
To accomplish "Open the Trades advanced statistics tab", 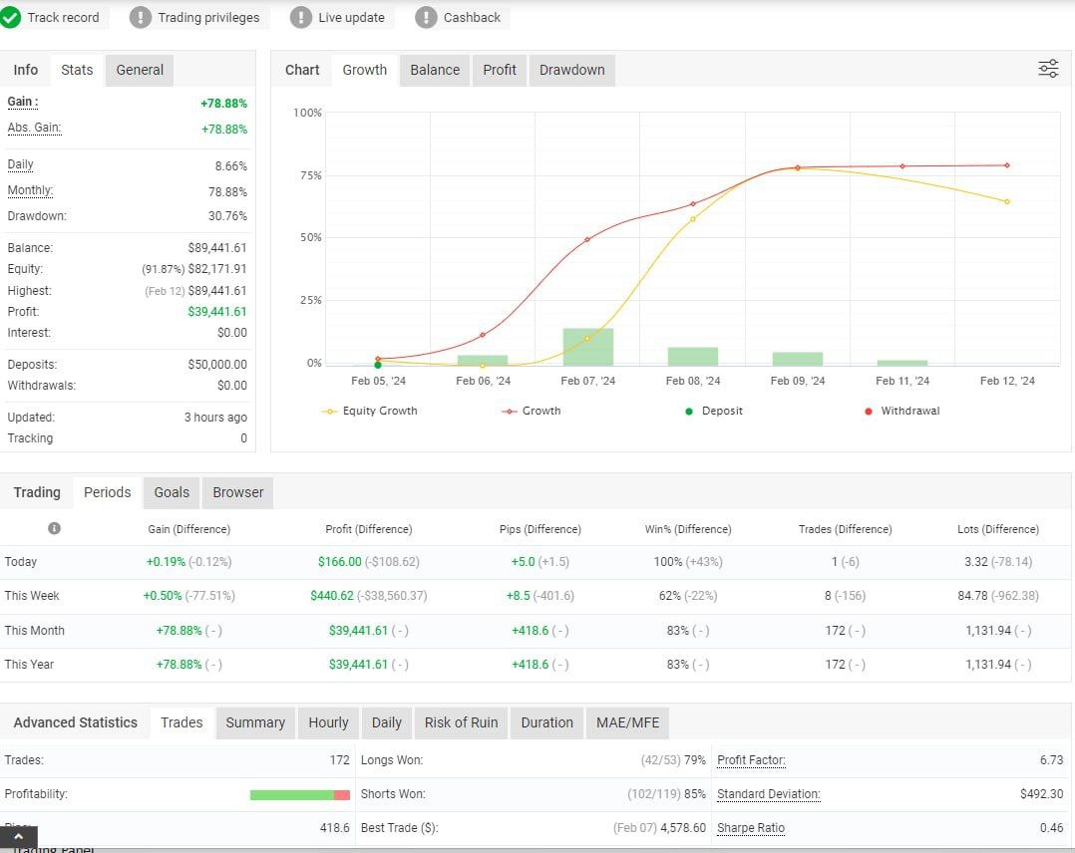I will tap(181, 722).
